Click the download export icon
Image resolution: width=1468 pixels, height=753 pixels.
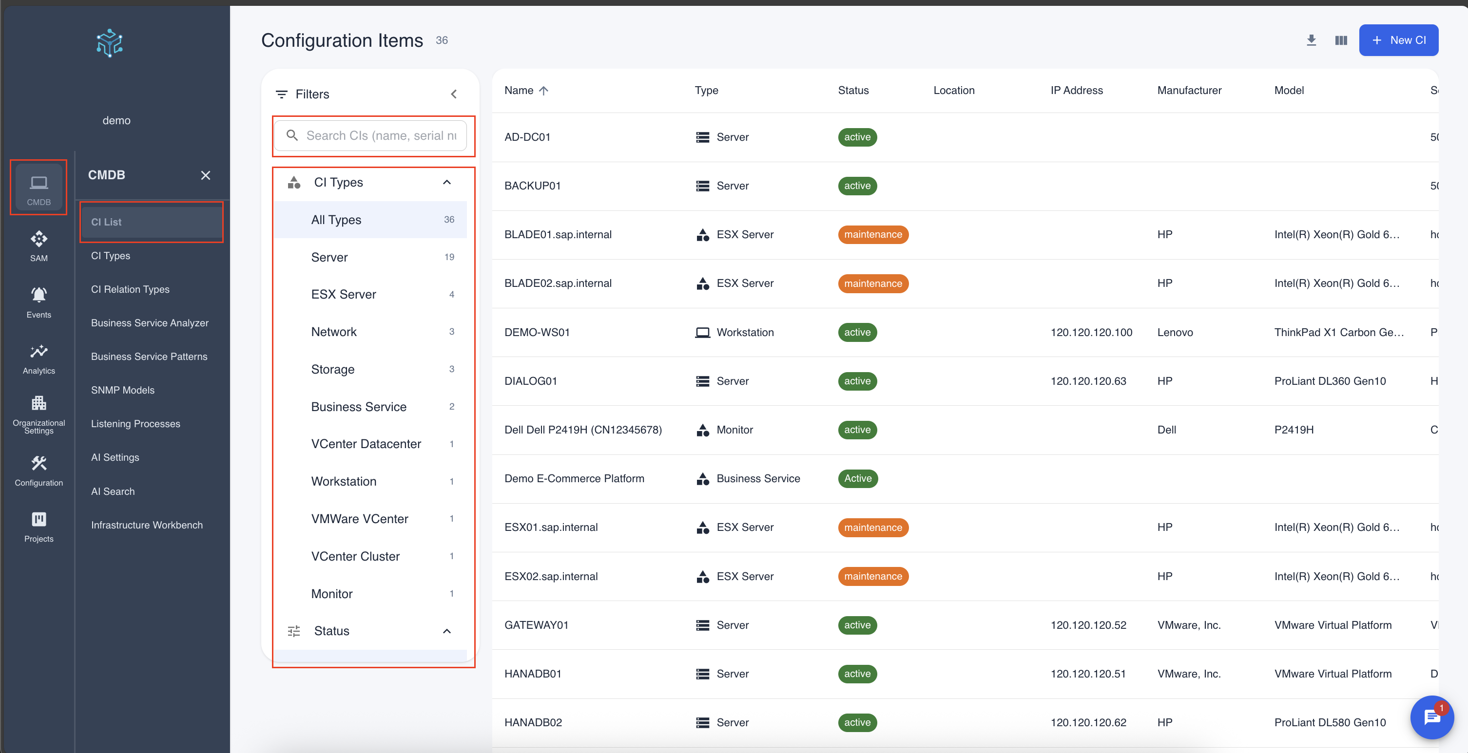[1311, 40]
